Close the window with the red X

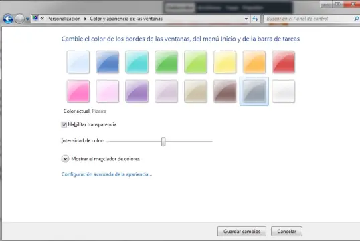pos(352,4)
